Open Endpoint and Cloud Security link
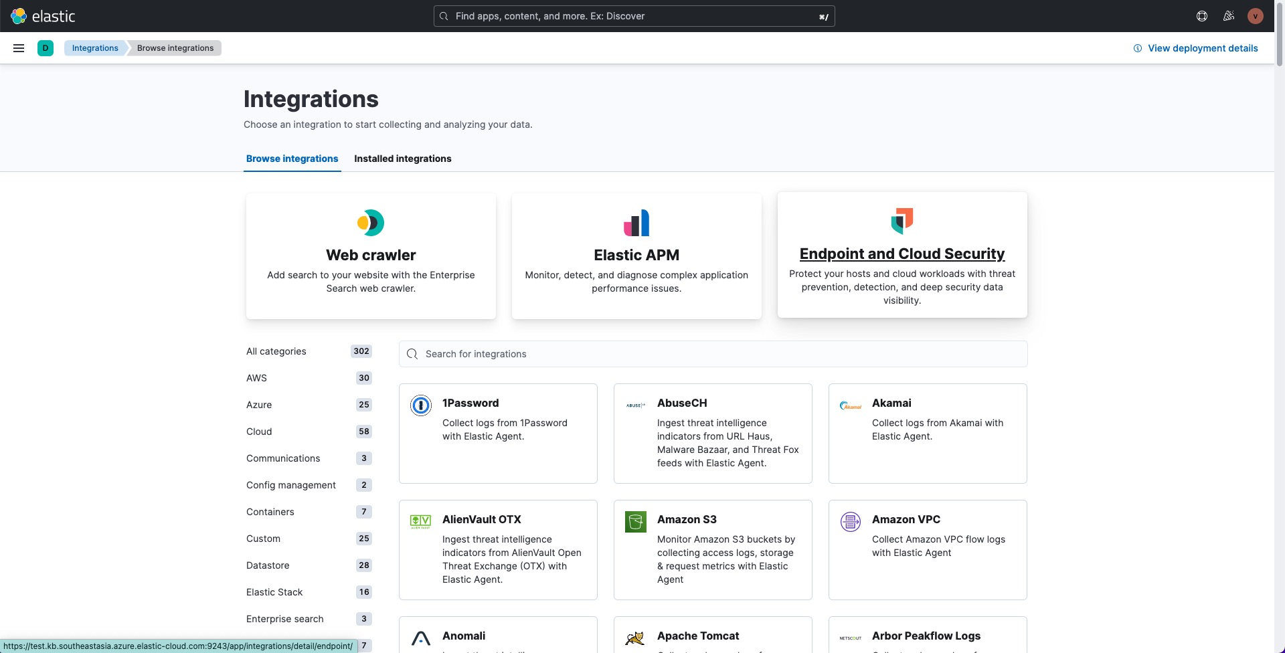This screenshot has width=1285, height=653. click(902, 254)
